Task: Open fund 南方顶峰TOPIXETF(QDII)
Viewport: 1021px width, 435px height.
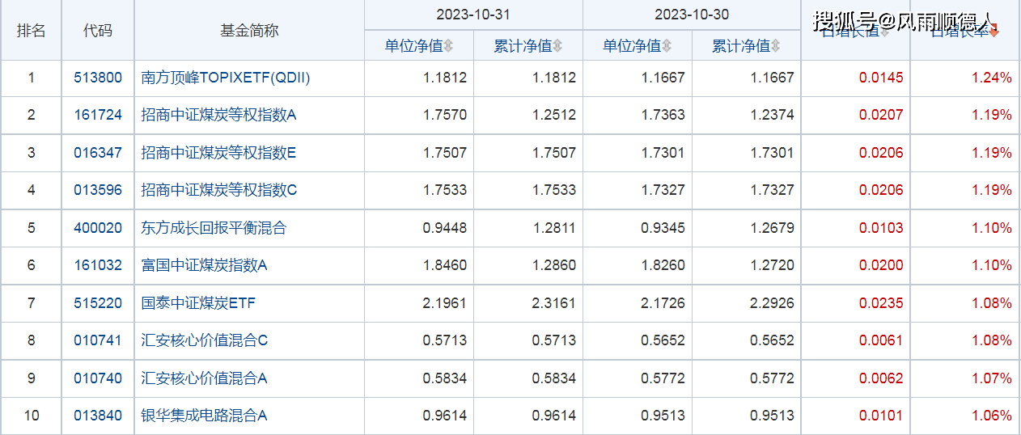Action: (x=226, y=78)
